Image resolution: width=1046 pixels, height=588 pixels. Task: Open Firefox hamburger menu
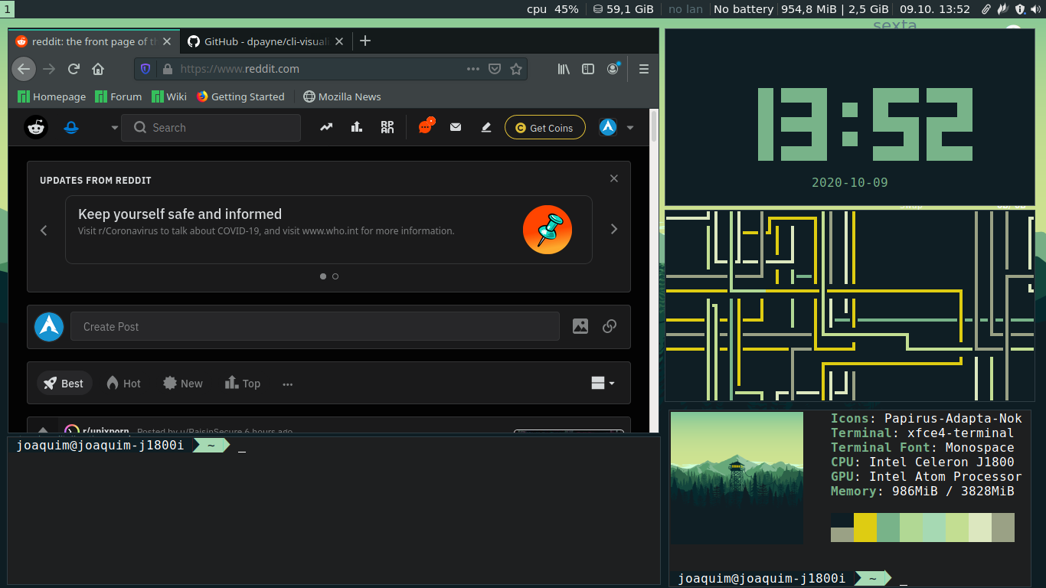pos(644,69)
